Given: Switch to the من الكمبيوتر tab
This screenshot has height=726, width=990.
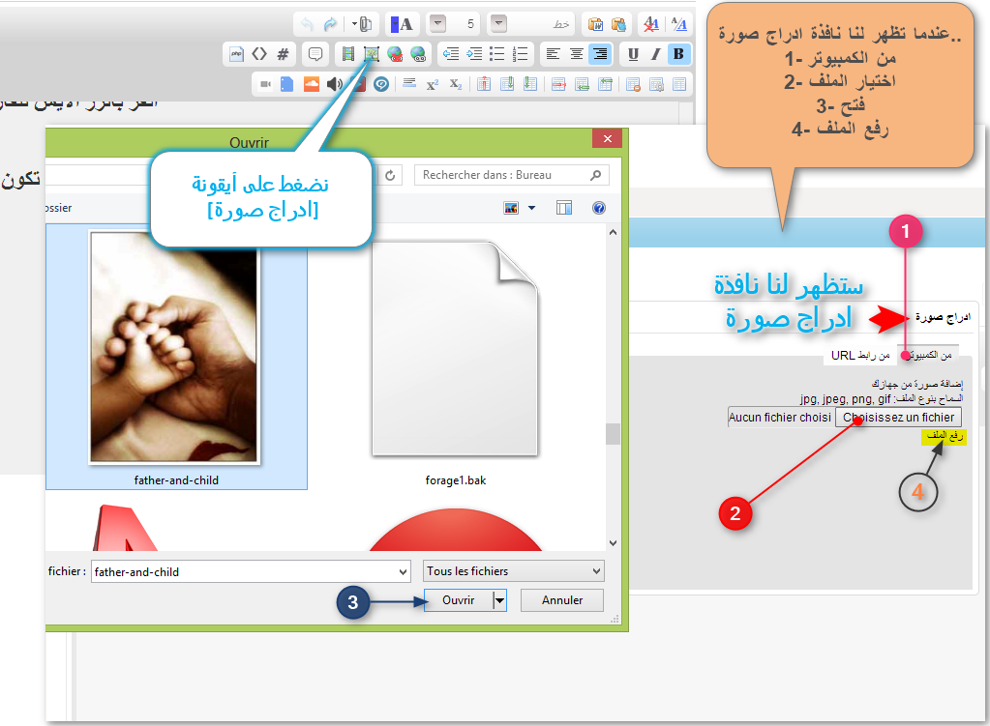Looking at the screenshot, I should 929,355.
